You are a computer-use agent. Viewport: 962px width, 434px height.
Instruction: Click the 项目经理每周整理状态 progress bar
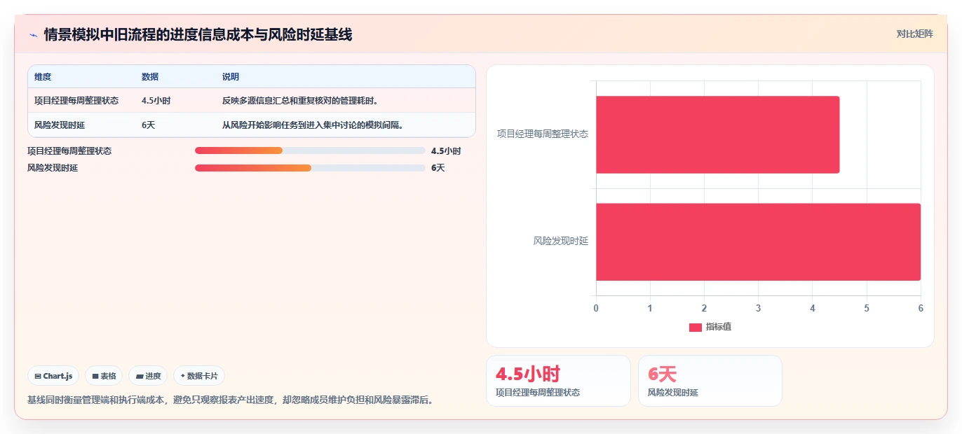[x=310, y=150]
